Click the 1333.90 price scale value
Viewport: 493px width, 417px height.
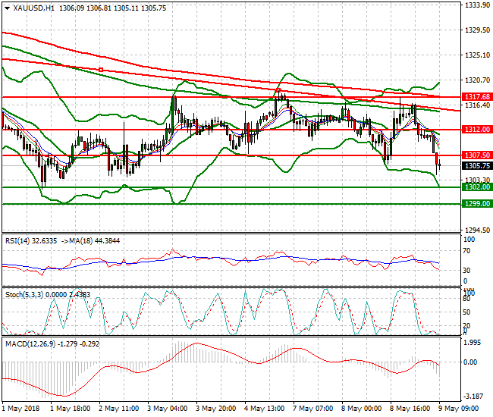coord(477,5)
